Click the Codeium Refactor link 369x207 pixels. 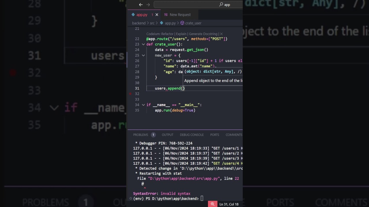[167, 34]
